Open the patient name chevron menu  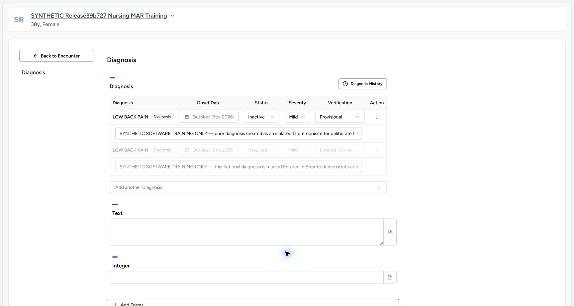point(172,16)
